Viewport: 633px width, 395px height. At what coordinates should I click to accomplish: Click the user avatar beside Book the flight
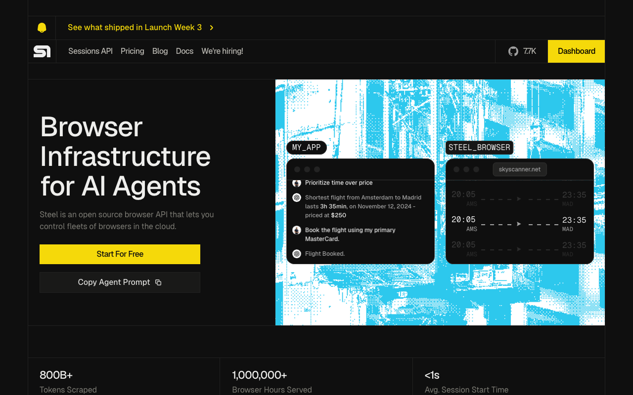297,230
